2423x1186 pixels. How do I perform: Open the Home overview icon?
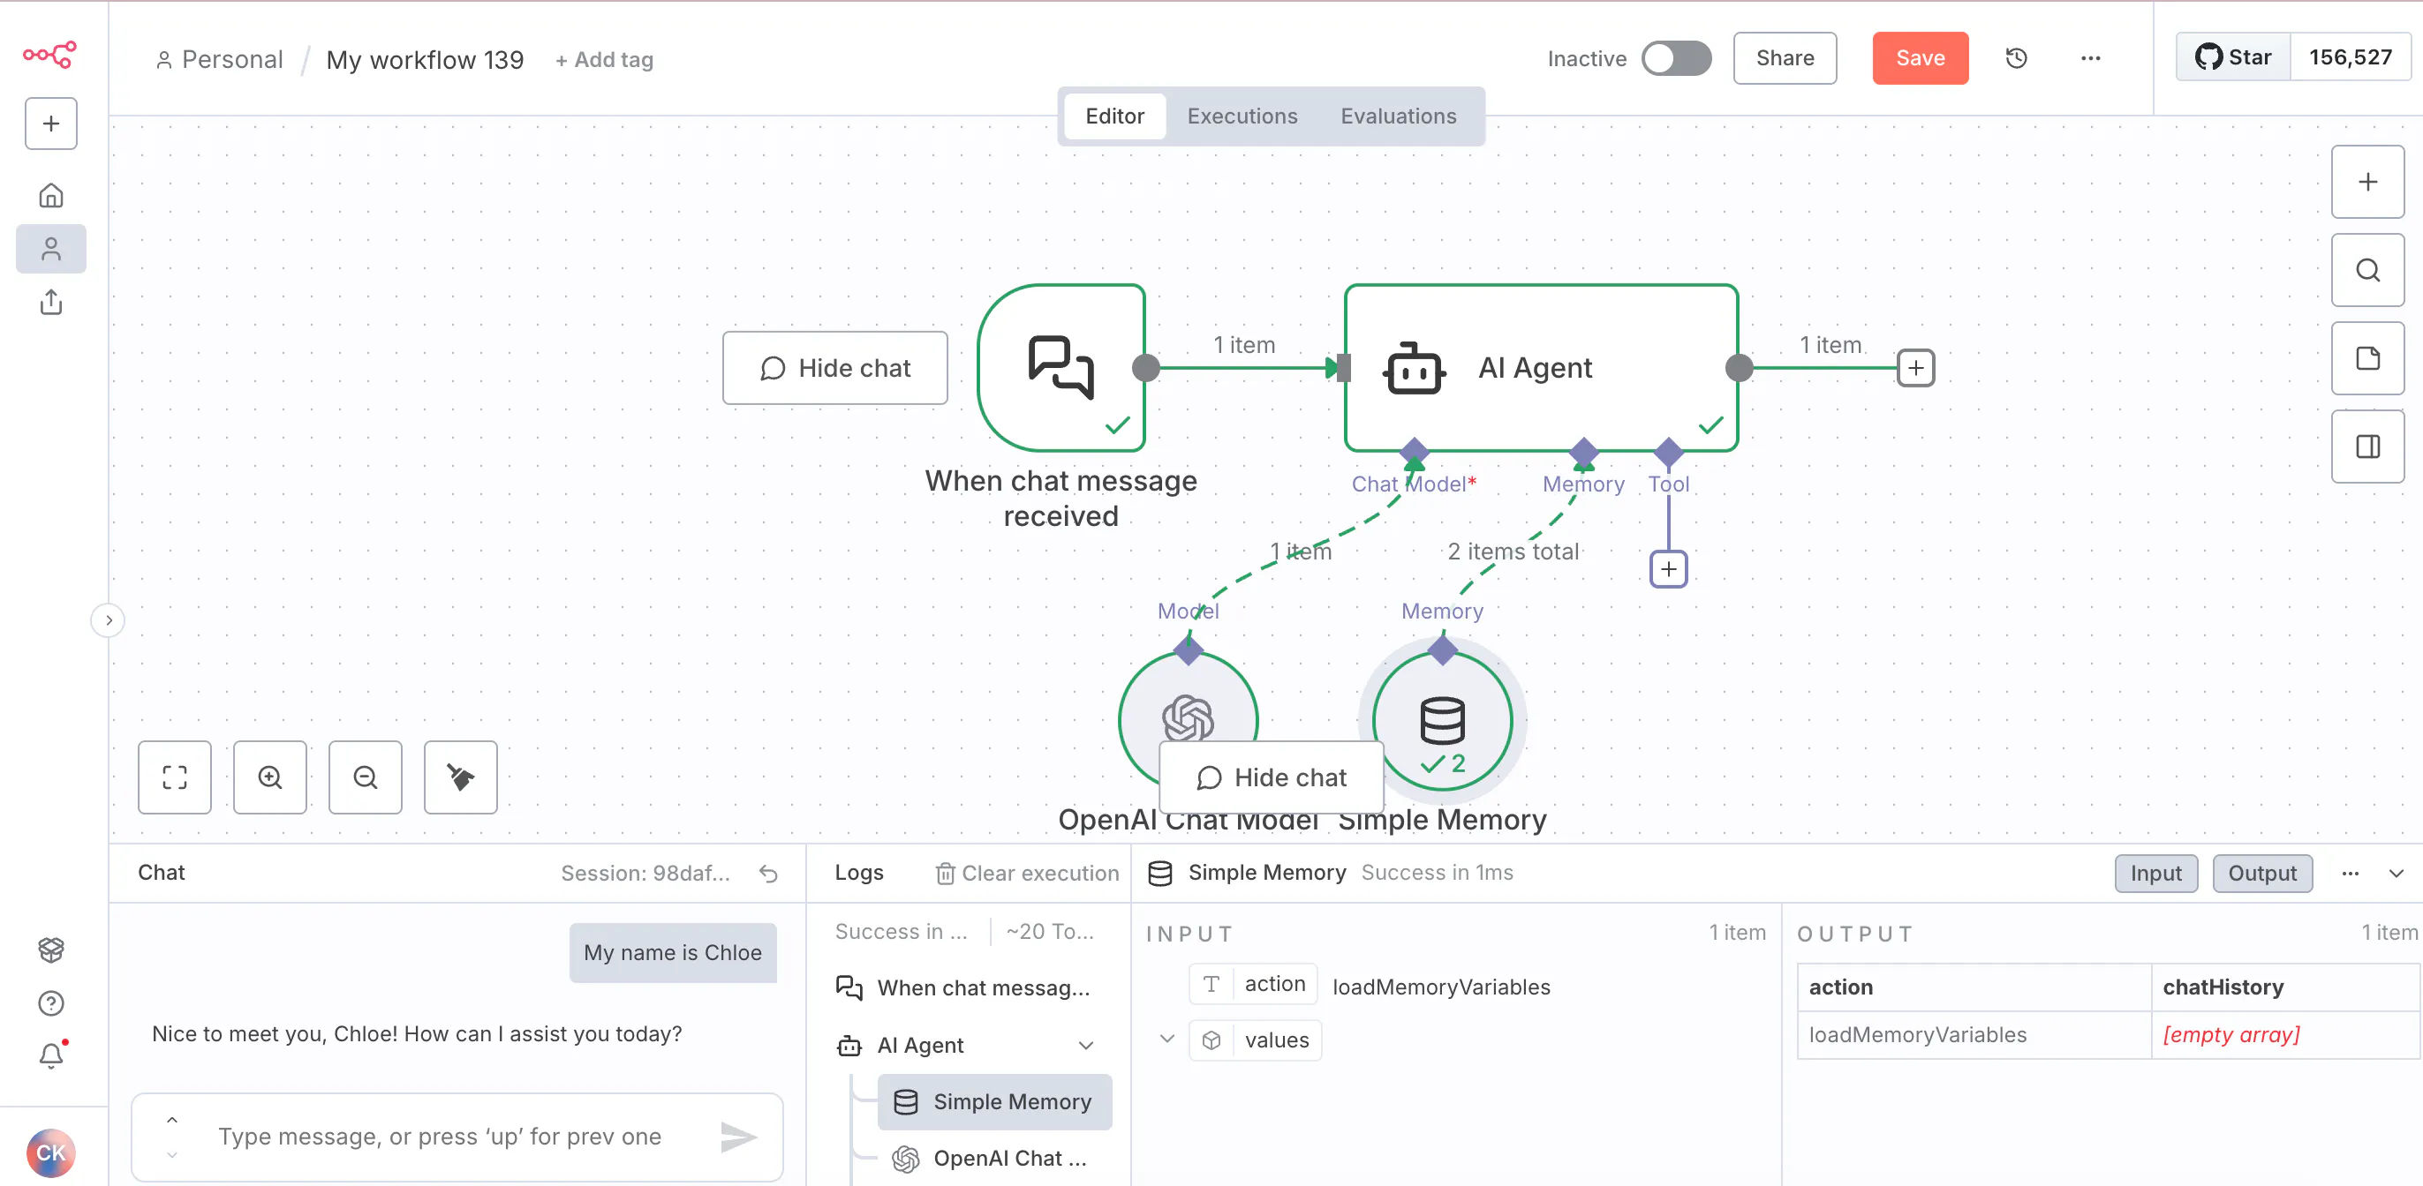pos(51,196)
